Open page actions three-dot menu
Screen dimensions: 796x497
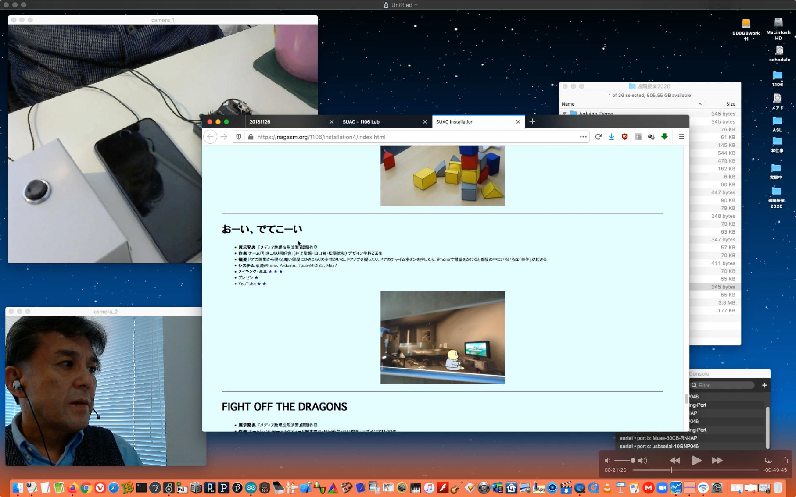pyautogui.click(x=583, y=137)
